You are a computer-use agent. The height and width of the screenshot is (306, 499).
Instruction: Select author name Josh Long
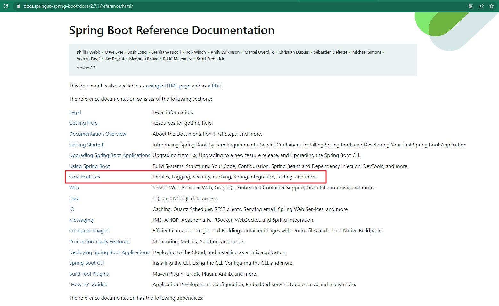[x=137, y=52]
